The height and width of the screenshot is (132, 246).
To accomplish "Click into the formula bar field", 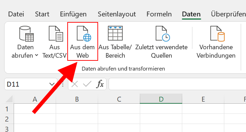I will point(177,84).
